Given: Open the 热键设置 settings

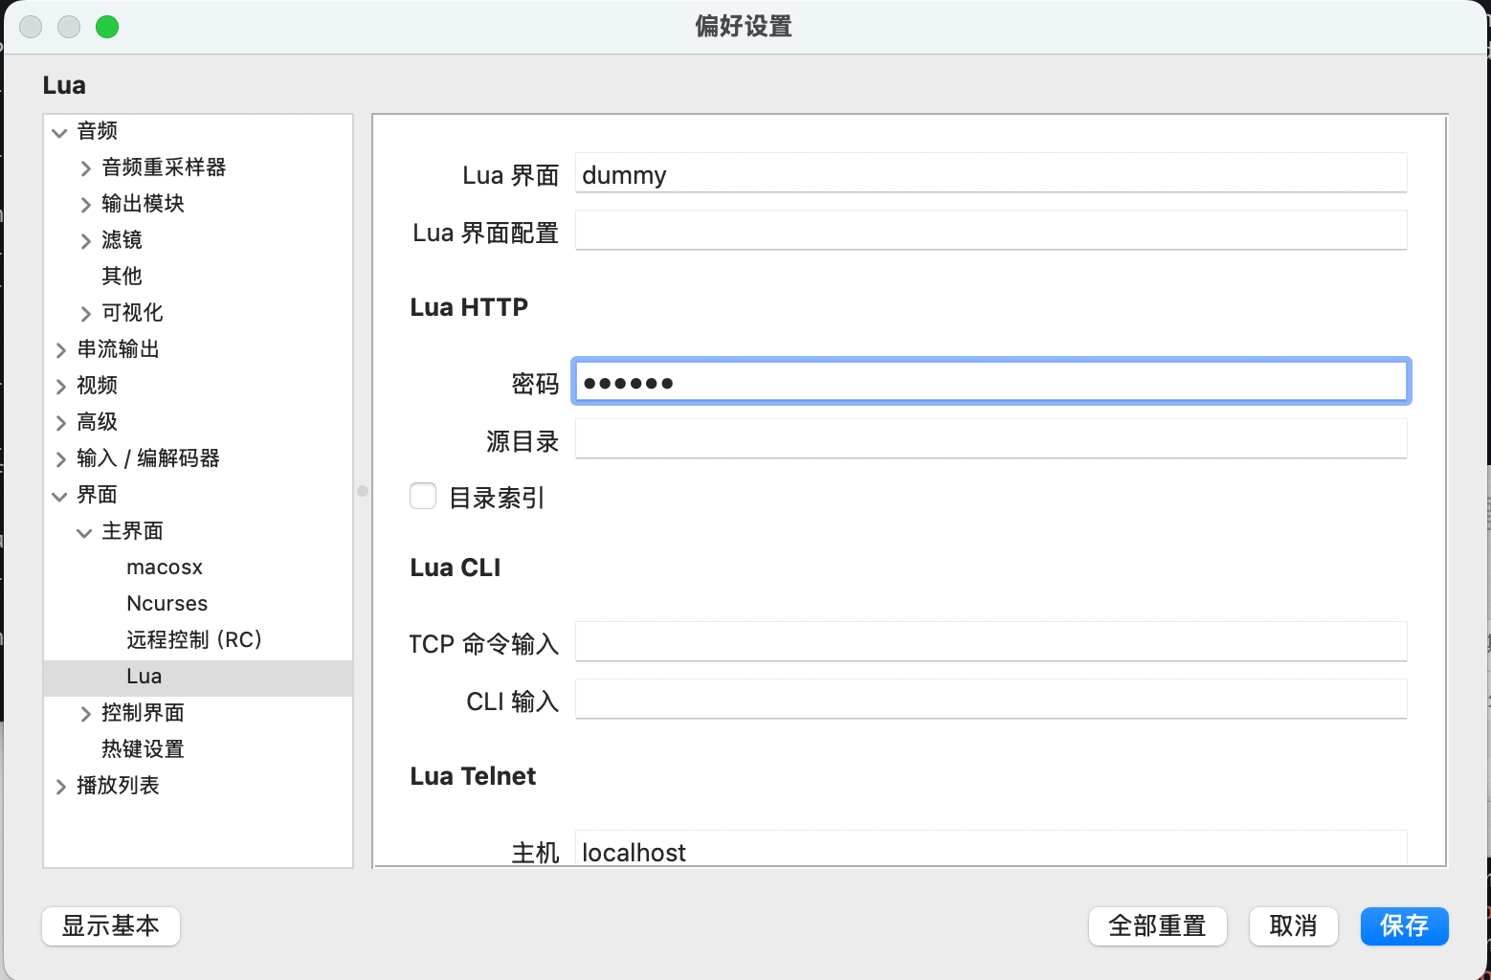Looking at the screenshot, I should (143, 749).
